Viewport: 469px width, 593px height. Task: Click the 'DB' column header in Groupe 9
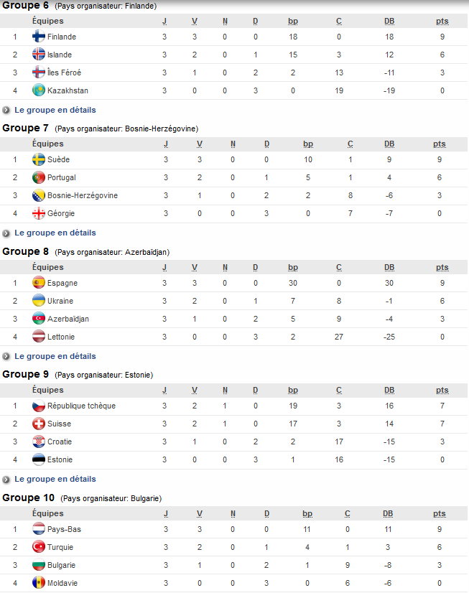click(388, 390)
